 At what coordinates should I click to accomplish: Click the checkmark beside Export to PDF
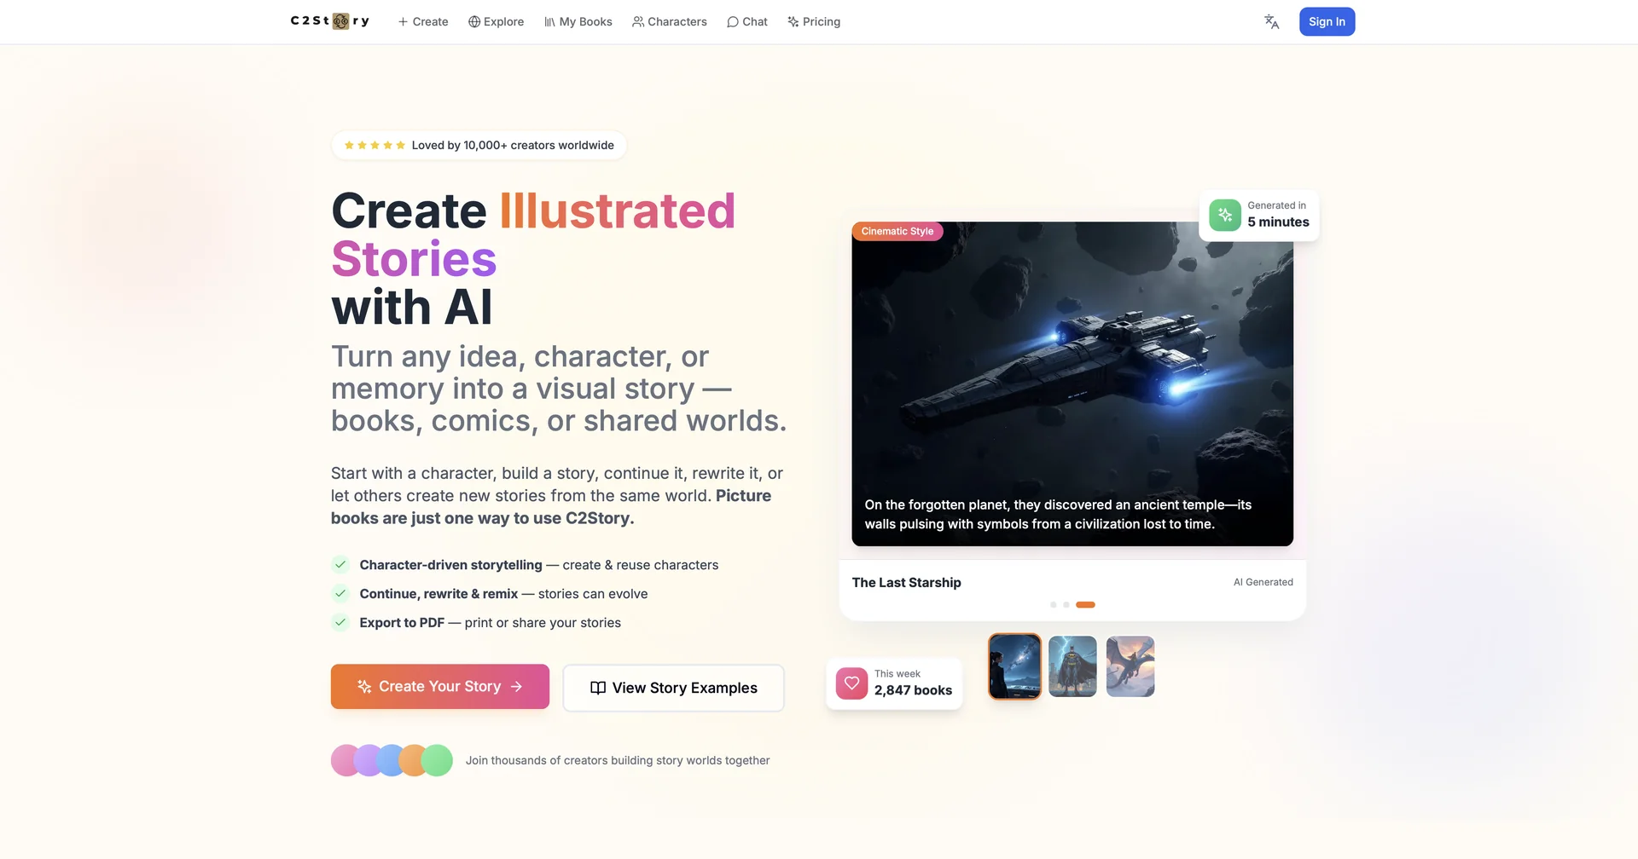click(x=340, y=622)
